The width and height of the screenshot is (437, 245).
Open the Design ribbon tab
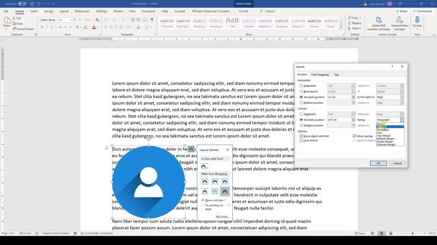[x=48, y=11]
